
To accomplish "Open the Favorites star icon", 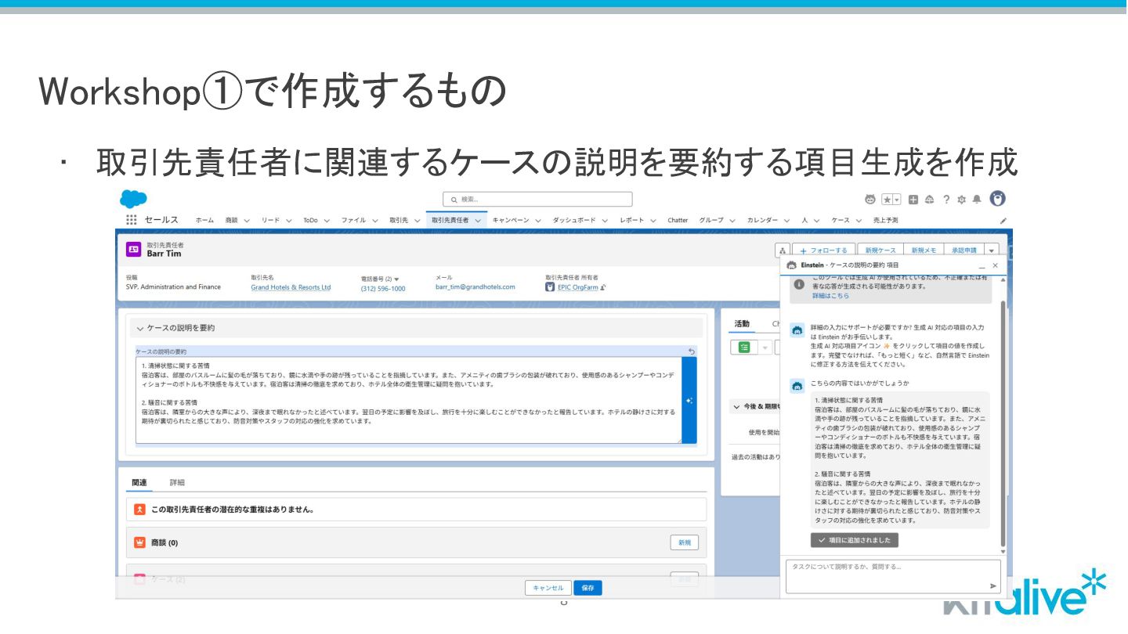I will 888,199.
